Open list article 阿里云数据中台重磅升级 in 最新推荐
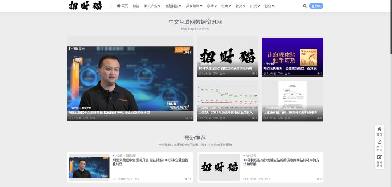The width and height of the screenshot is (392, 187). point(151,162)
